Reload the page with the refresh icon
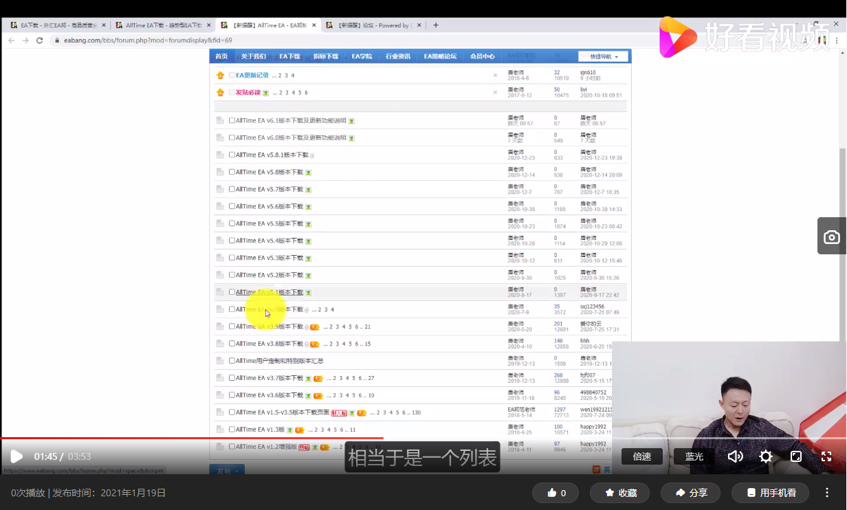 (x=40, y=40)
